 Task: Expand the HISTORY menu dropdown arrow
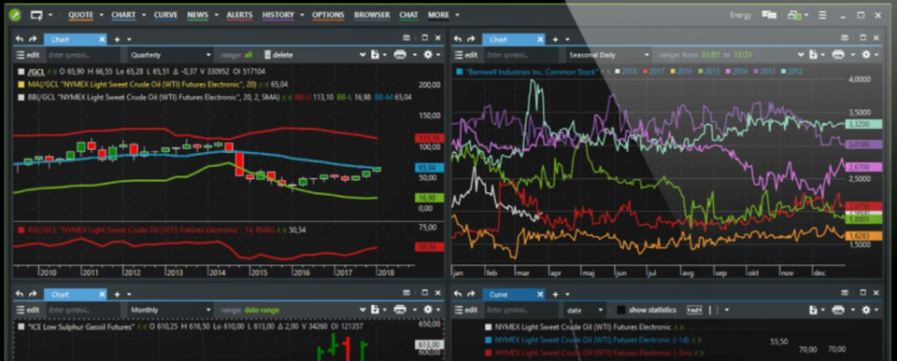(302, 15)
